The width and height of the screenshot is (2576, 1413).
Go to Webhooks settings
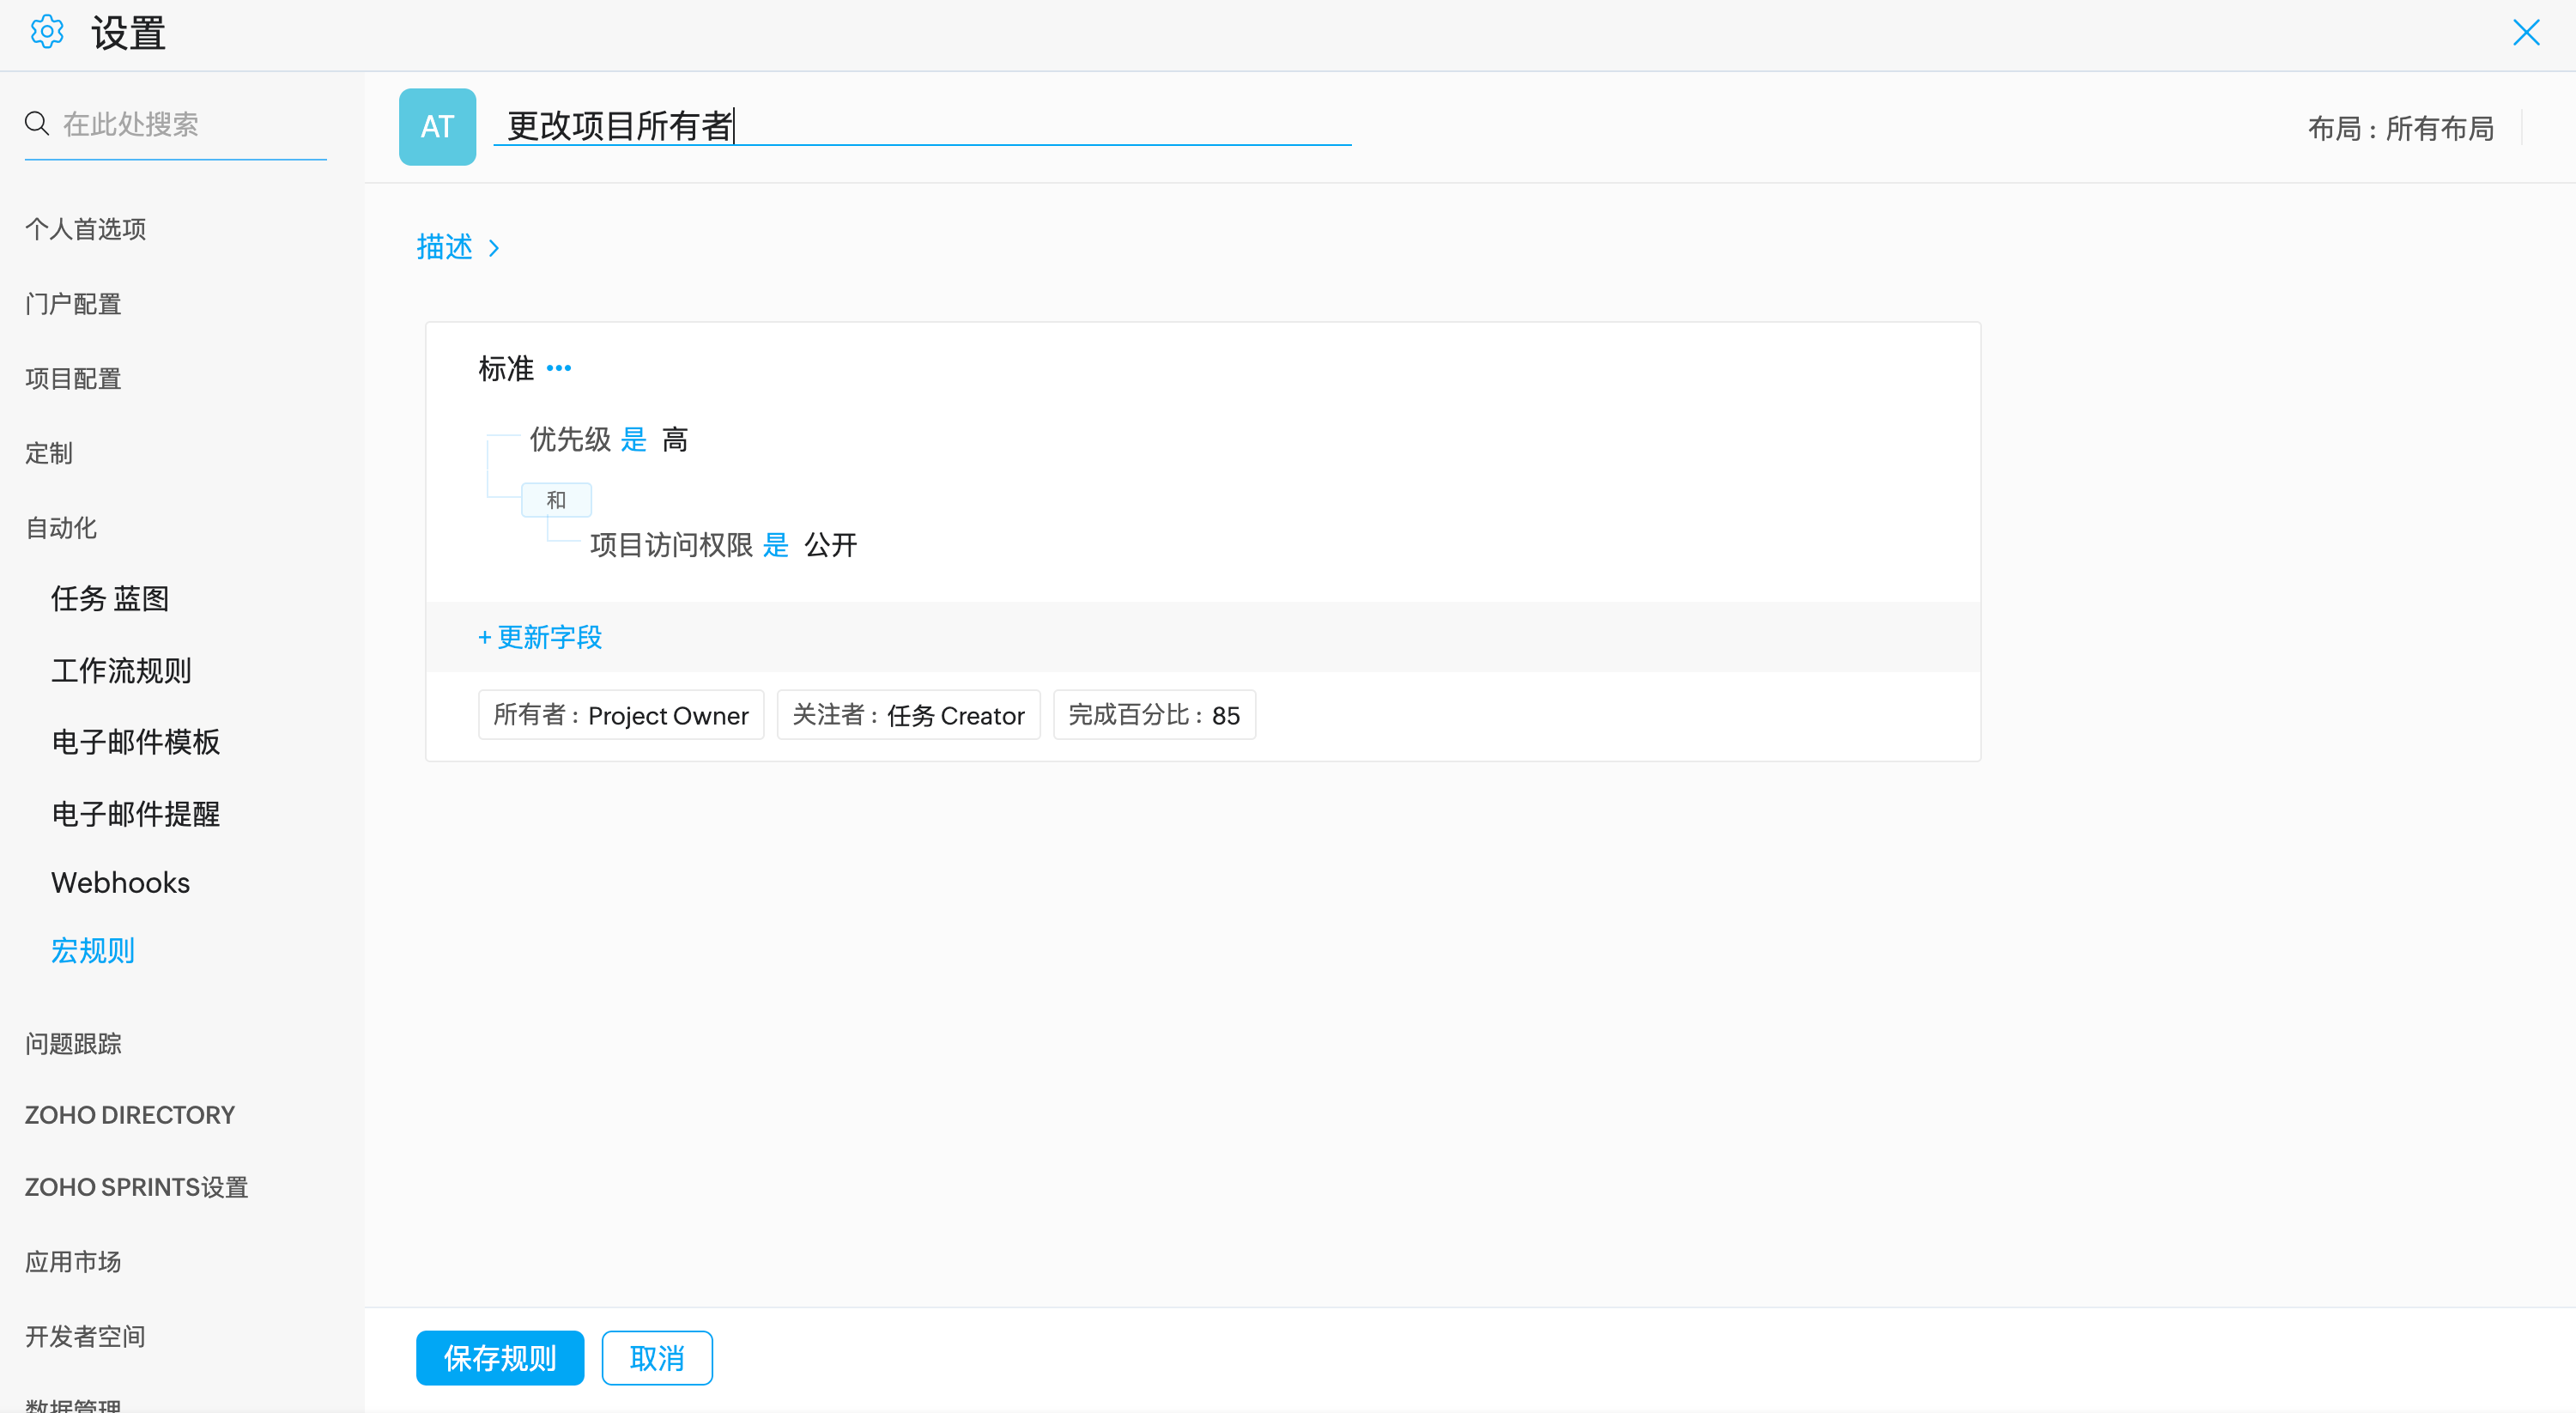tap(120, 883)
